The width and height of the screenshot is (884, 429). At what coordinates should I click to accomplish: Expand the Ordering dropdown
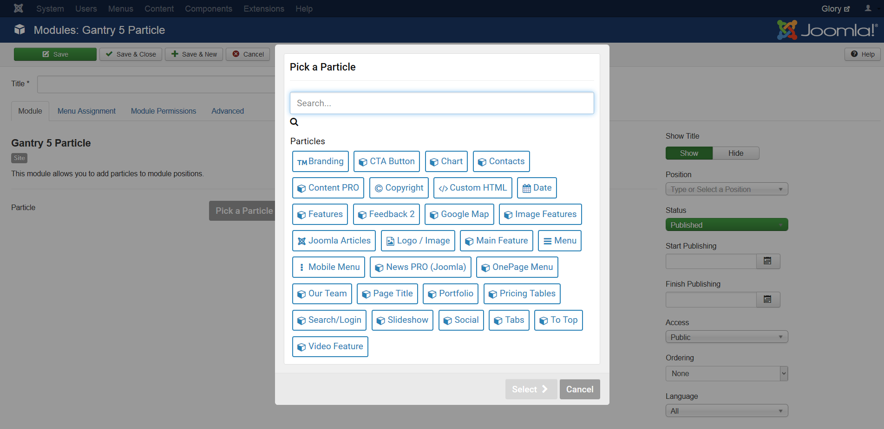point(726,373)
